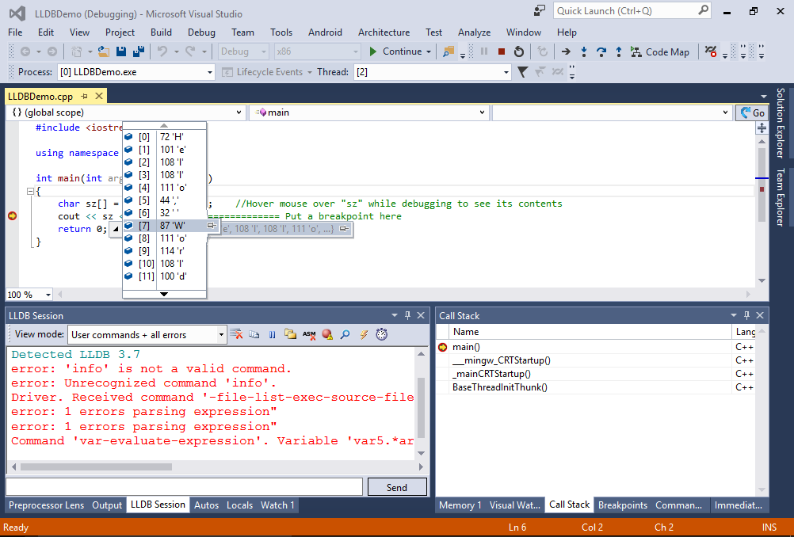Click the feedback icon beside Quick Launch
Image resolution: width=794 pixels, height=537 pixels.
coord(540,10)
